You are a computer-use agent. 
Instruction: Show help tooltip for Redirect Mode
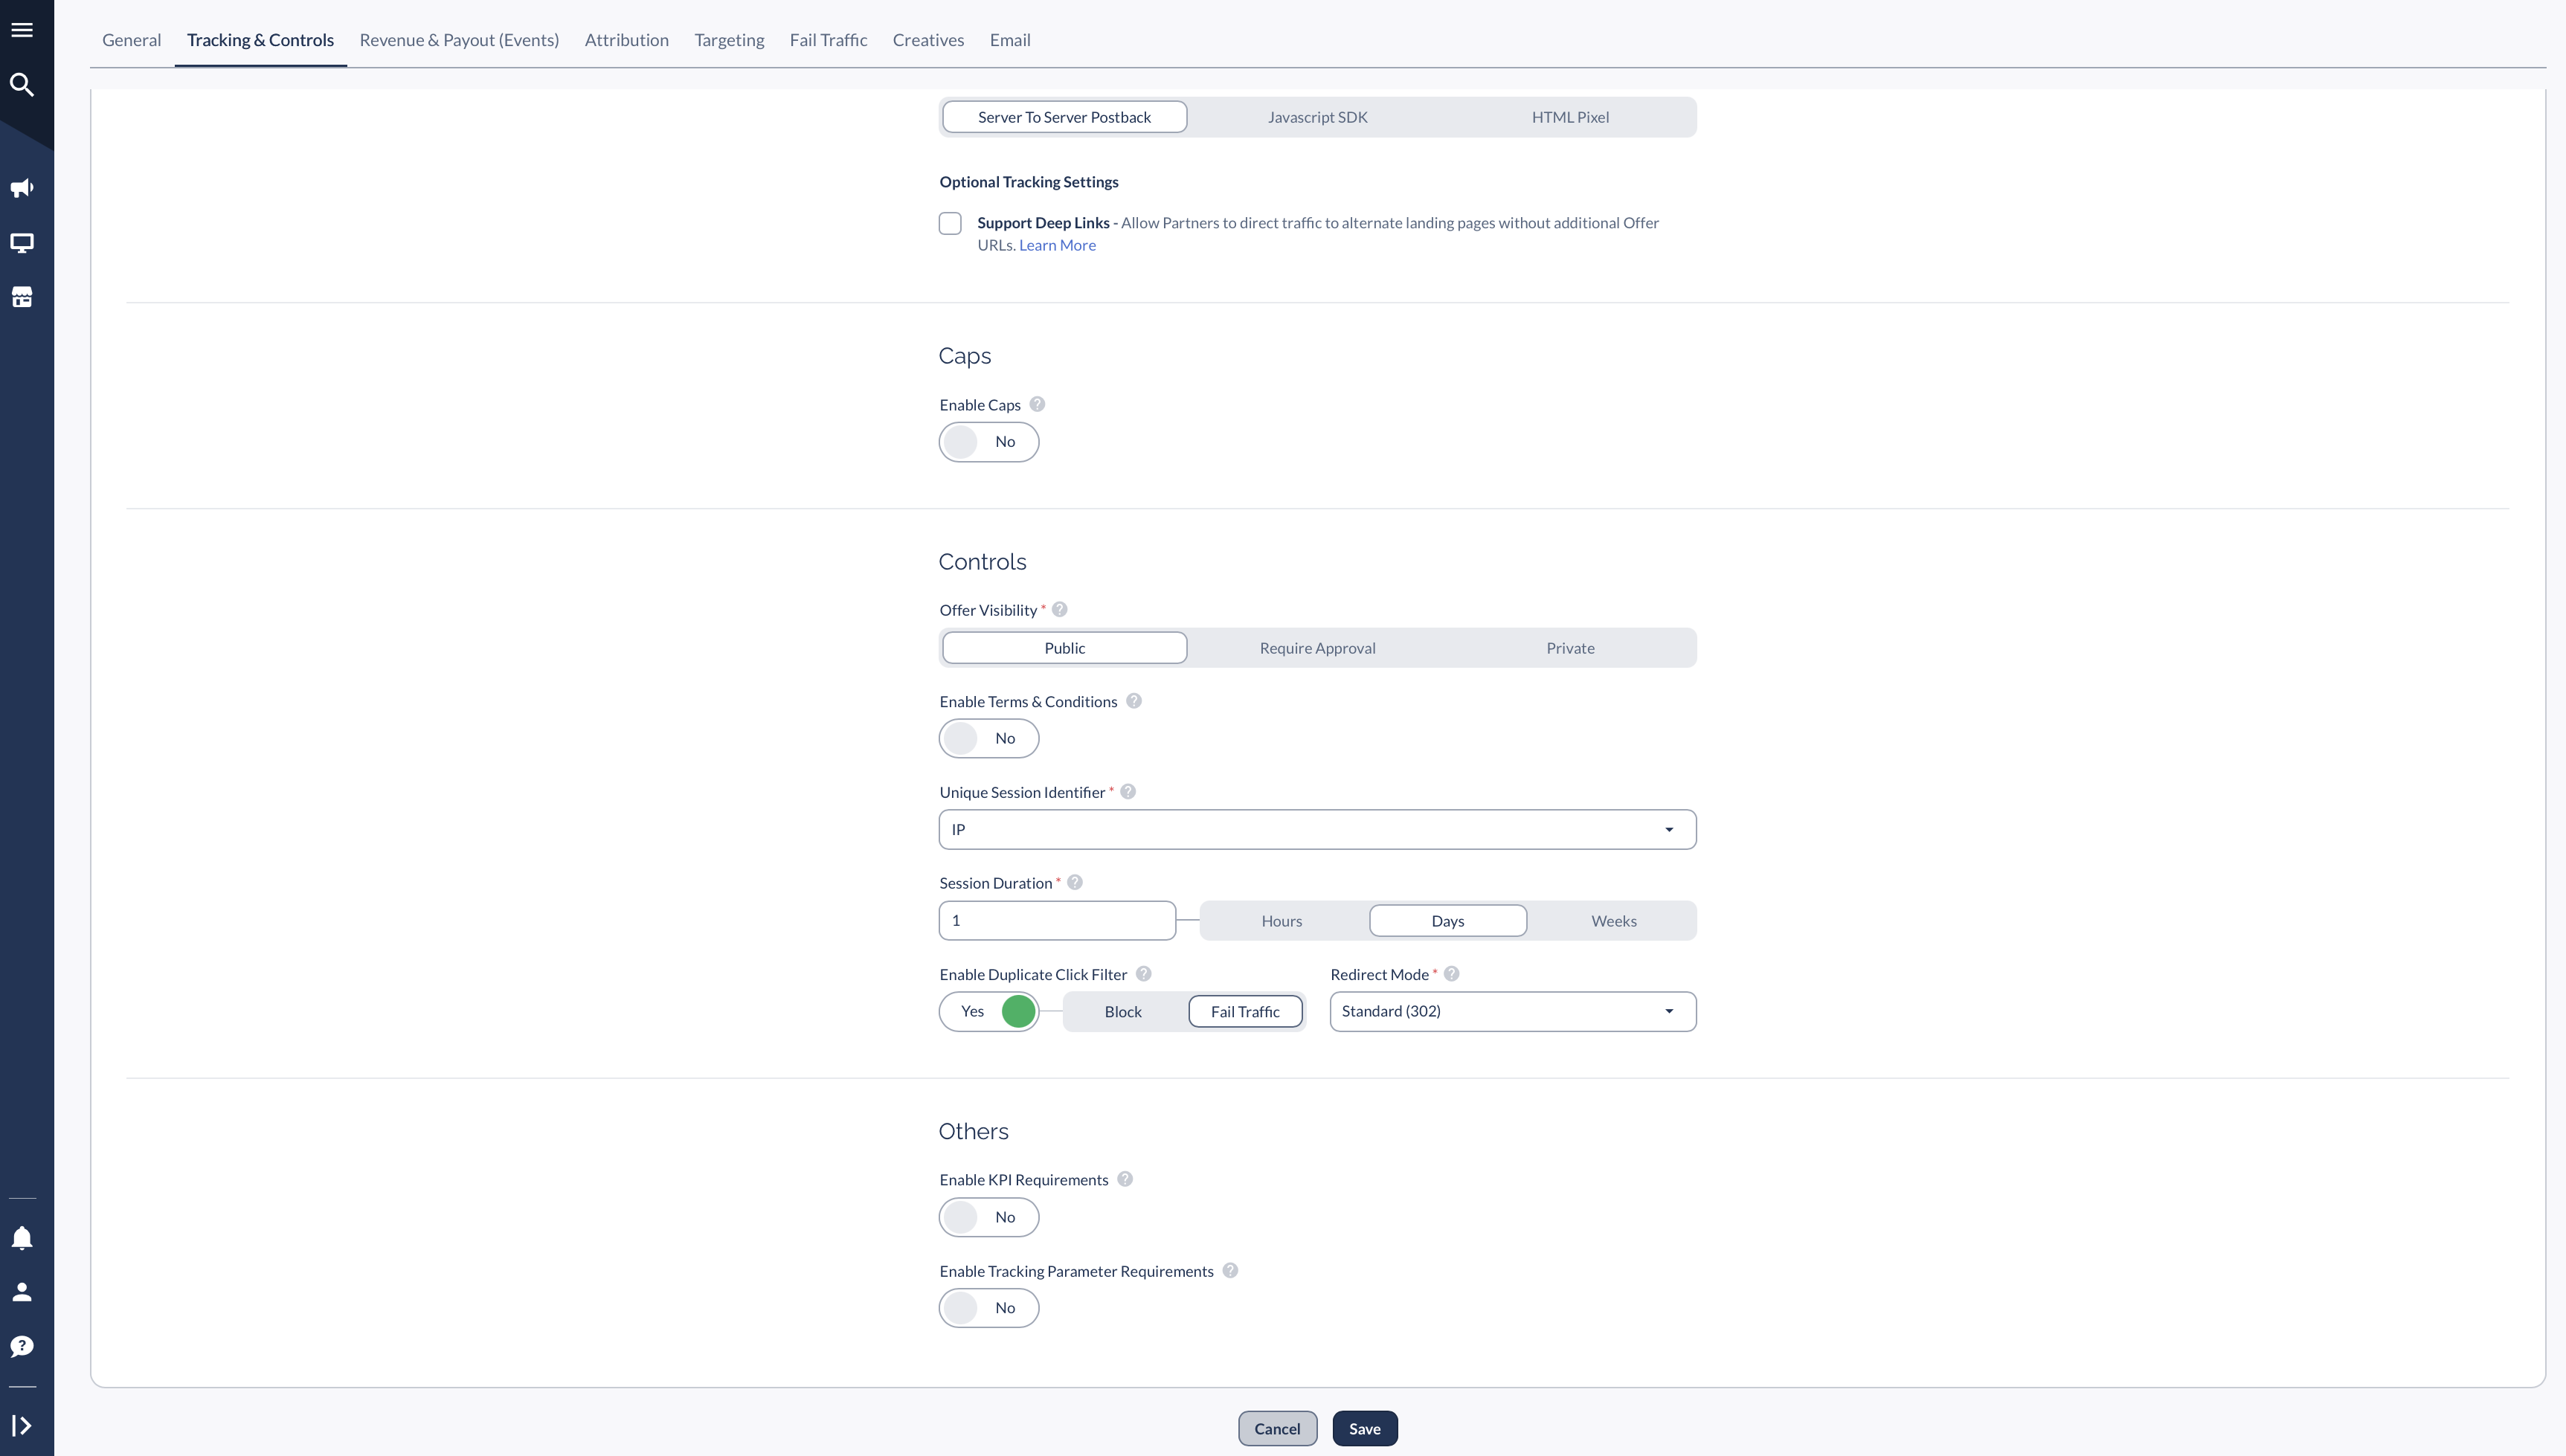tap(1452, 973)
